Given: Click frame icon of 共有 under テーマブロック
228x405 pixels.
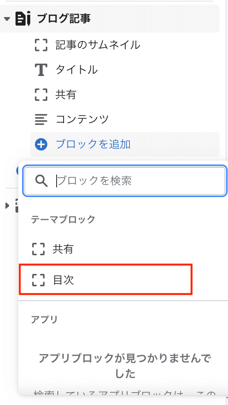Looking at the screenshot, I should coord(38,249).
